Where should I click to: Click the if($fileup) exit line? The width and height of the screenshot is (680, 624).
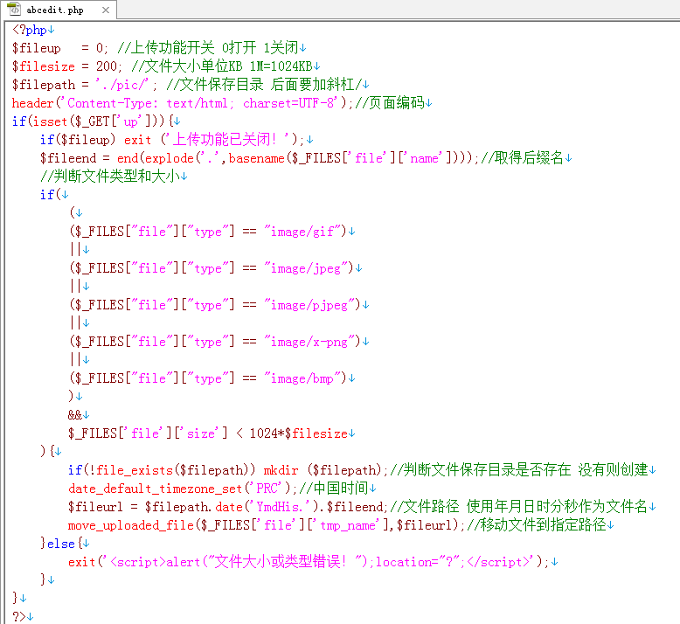point(177,139)
